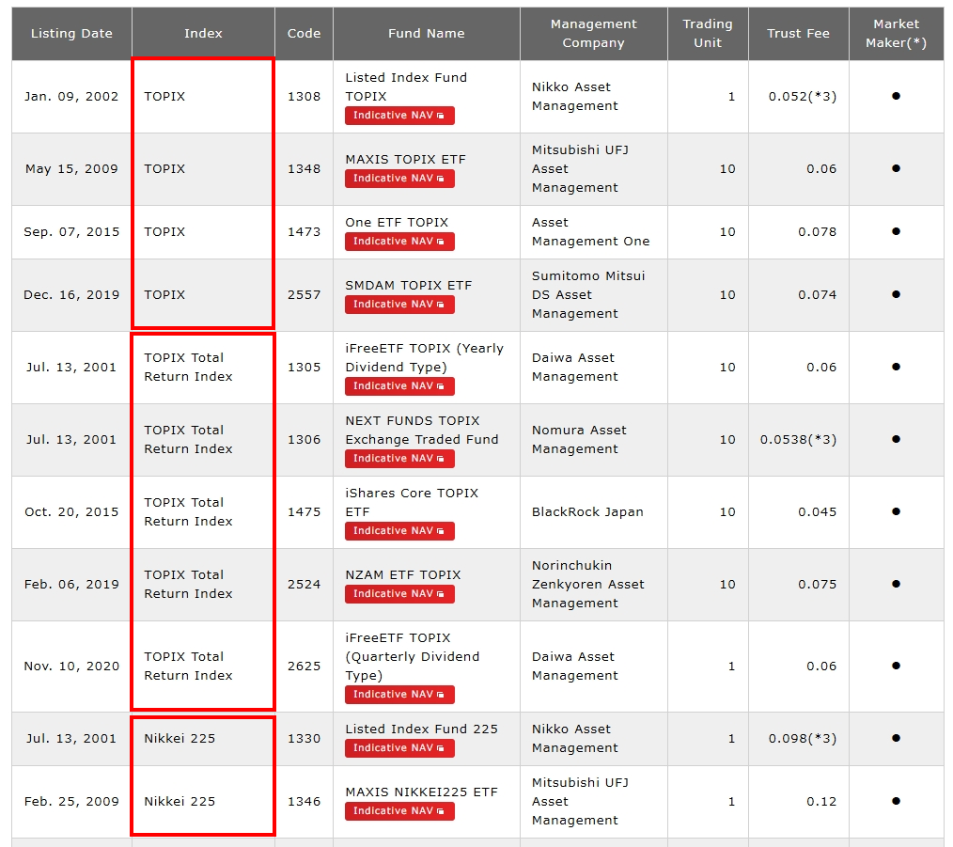Open Indicative NAV for NZAM ETF TOPIX
This screenshot has height=847, width=953.
coord(399,594)
